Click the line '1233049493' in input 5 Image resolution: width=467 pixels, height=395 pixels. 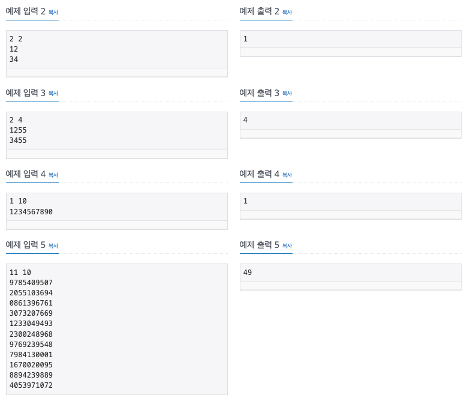pyautogui.click(x=31, y=324)
